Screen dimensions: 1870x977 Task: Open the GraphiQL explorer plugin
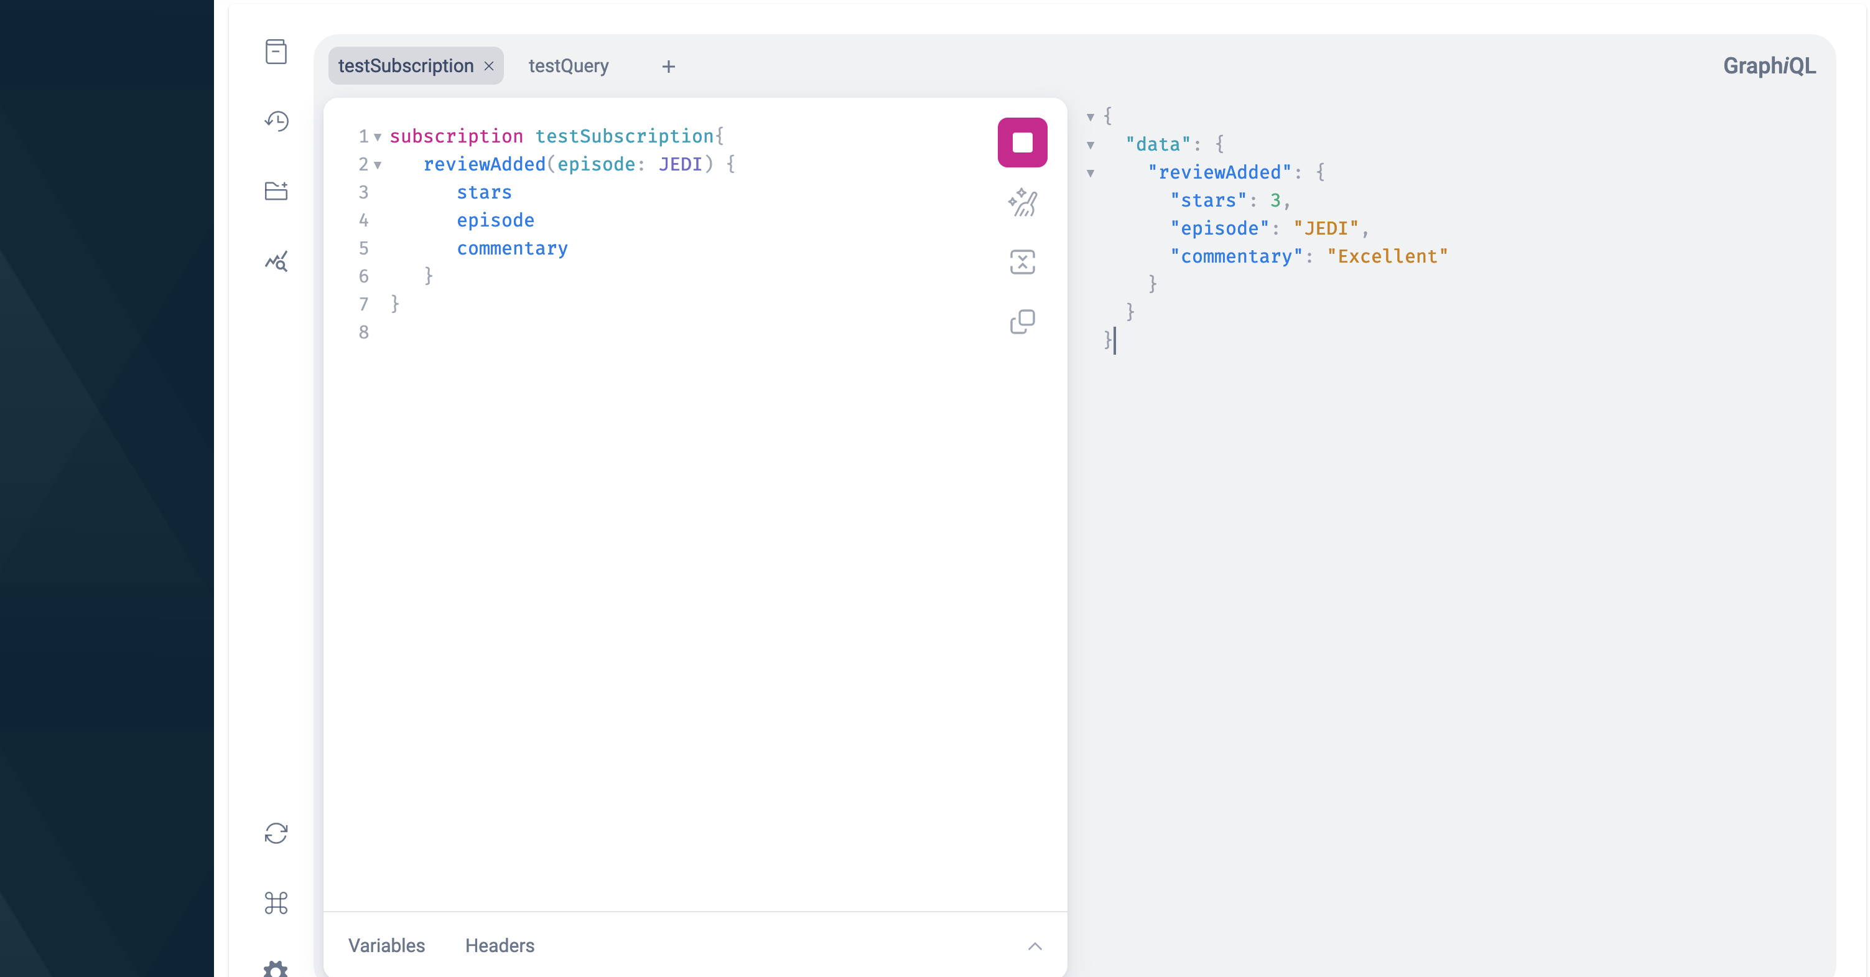click(276, 191)
